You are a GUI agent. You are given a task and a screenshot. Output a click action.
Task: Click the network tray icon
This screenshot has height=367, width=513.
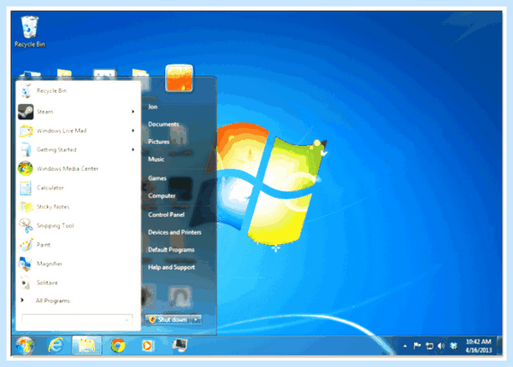429,346
